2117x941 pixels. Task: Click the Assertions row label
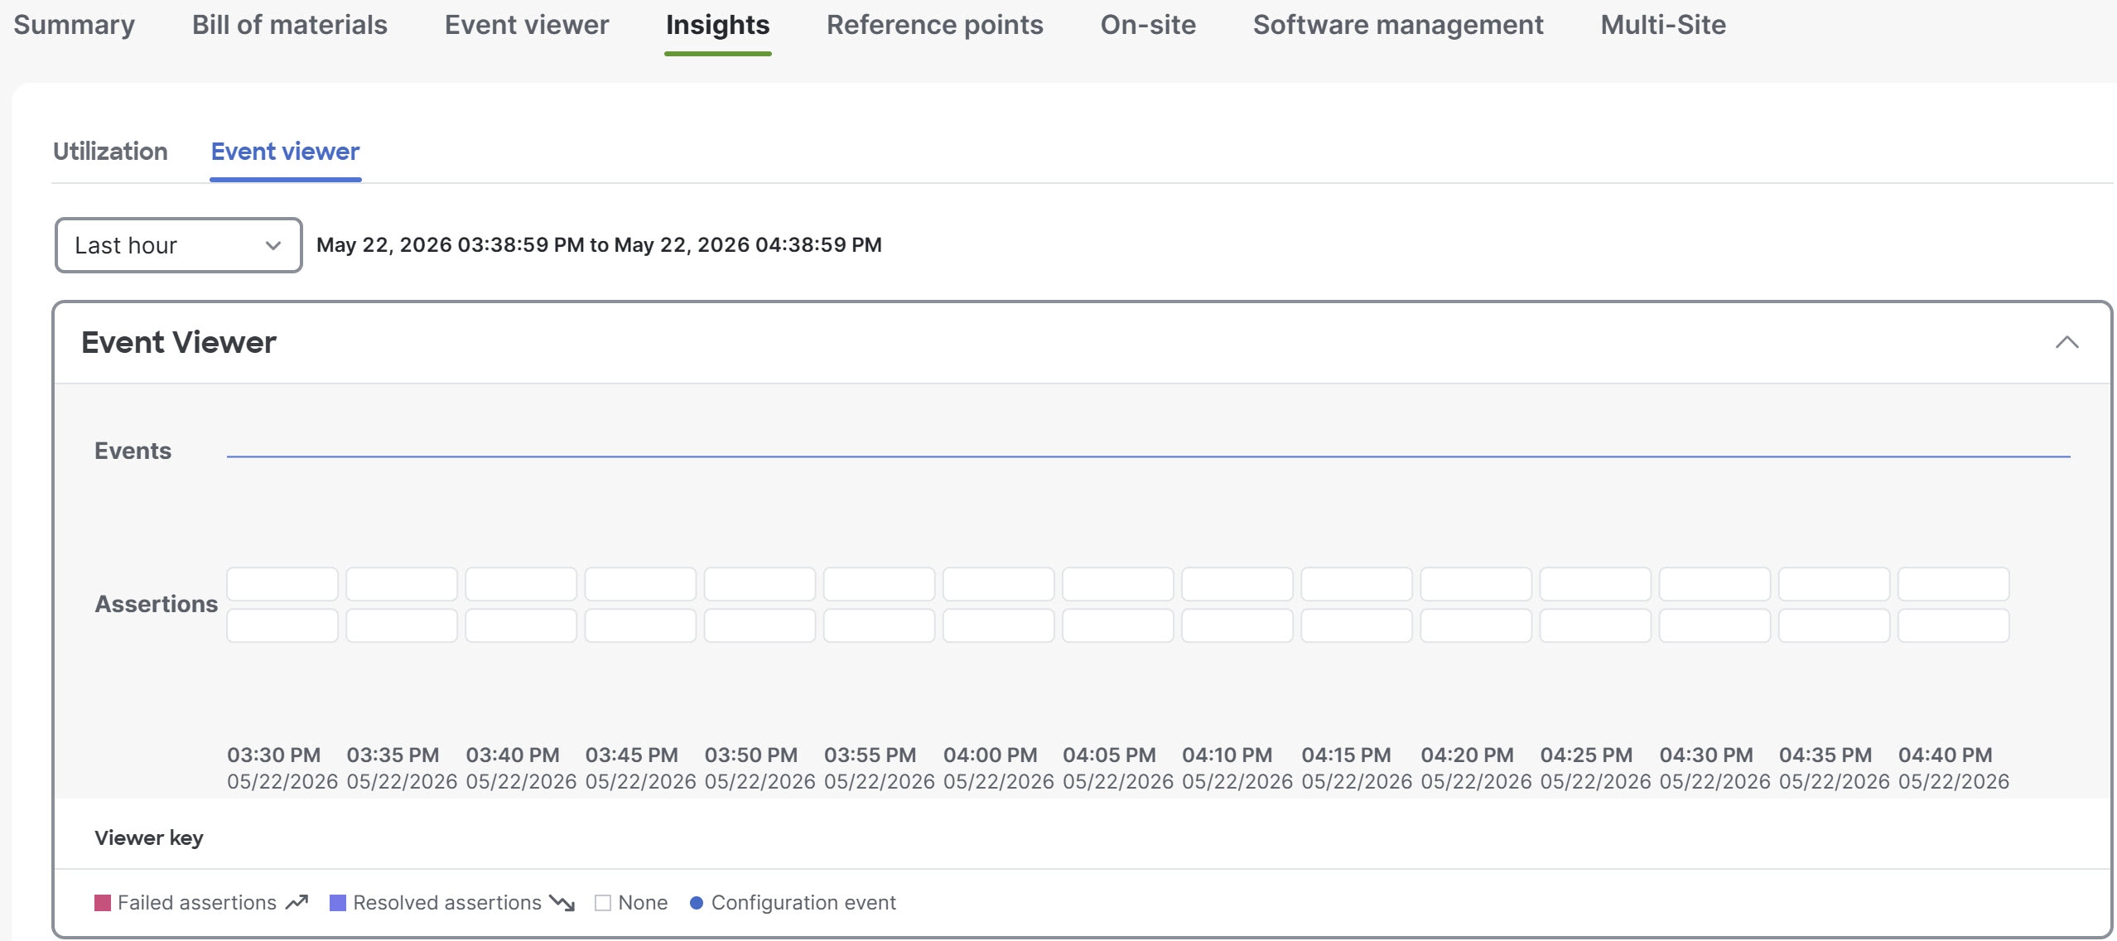click(157, 604)
